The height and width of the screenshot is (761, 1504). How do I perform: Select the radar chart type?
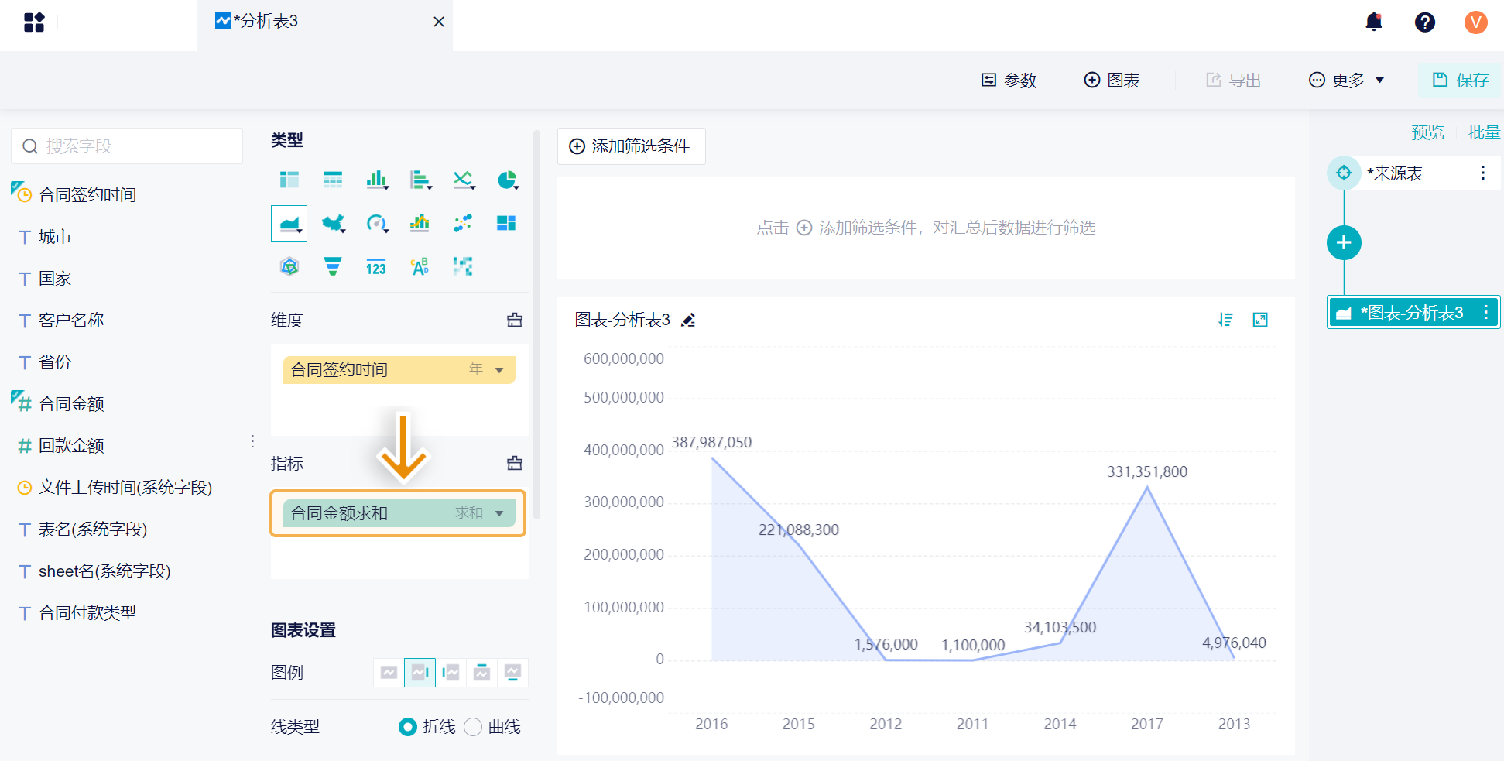coord(289,267)
